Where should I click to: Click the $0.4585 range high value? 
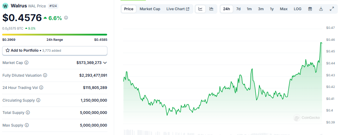pyautogui.click(x=101, y=40)
